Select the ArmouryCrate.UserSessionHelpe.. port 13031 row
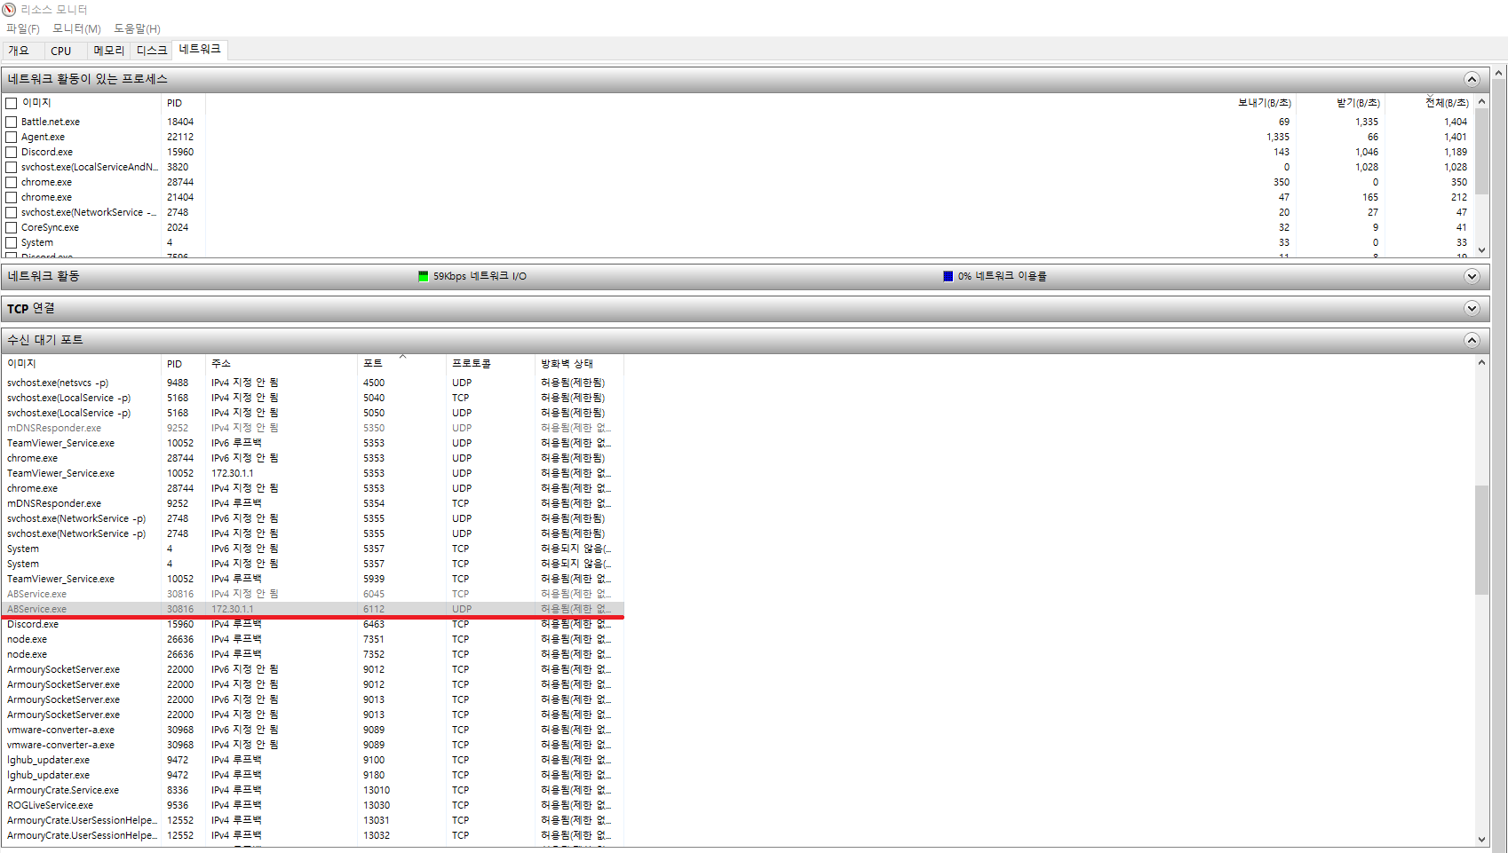The image size is (1508, 853). pos(313,820)
